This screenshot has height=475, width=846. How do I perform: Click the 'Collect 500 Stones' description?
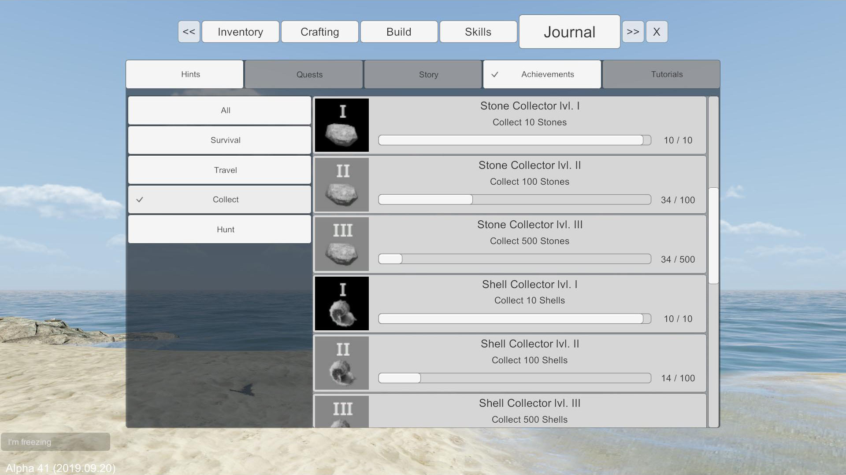point(530,241)
